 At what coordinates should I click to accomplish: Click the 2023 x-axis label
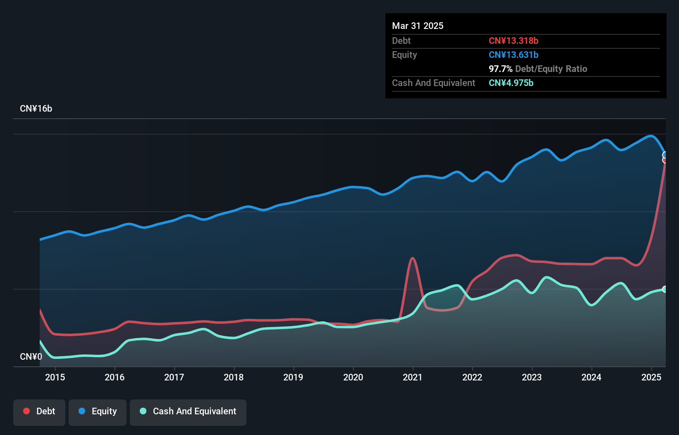click(532, 377)
